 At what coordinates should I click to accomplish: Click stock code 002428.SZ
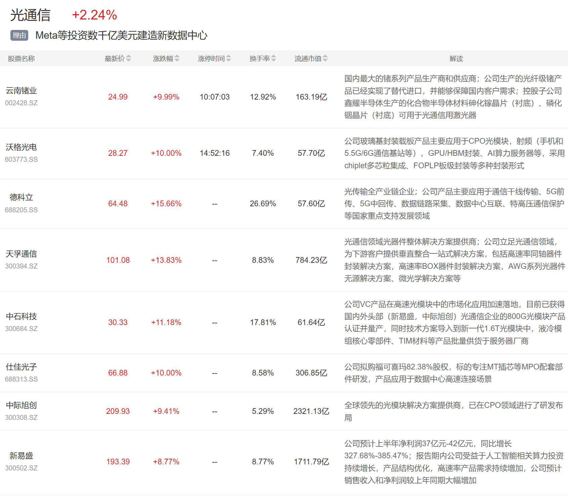tap(21, 103)
